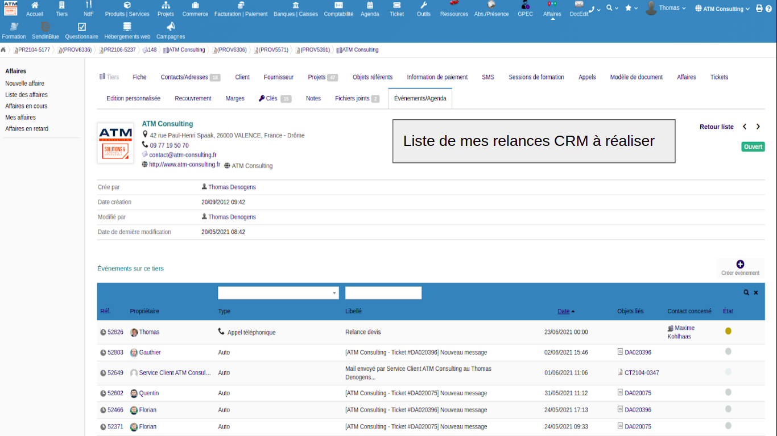Open the GPEC module icon
Screen dimensions: 777x436
526,5
